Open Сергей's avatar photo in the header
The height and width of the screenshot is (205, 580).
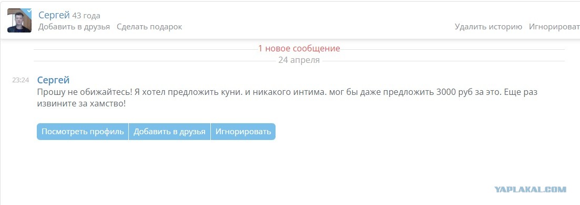click(19, 20)
